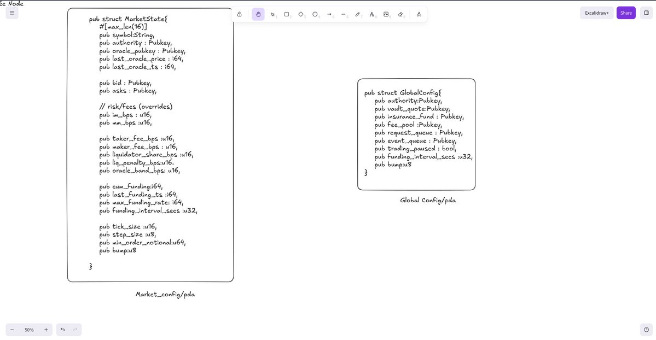The width and height of the screenshot is (656, 340).
Task: Click the 'pub tick_size :u16,' line
Action: point(127,227)
